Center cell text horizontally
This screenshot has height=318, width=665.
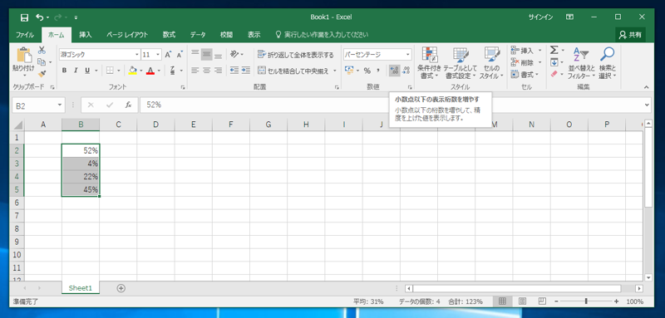[x=206, y=71]
